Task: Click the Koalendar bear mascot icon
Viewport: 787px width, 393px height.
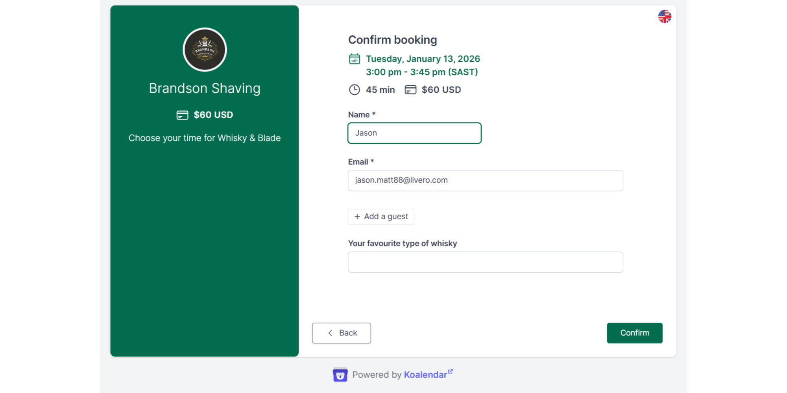Action: (340, 375)
